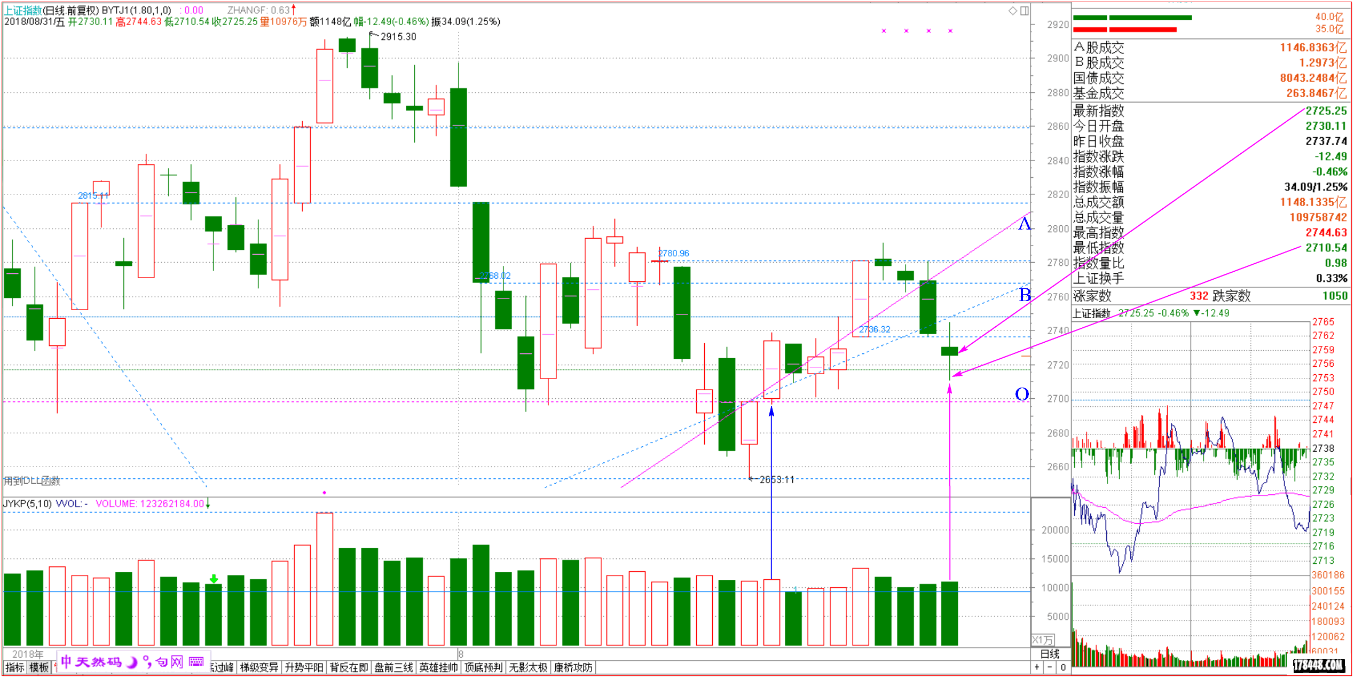Click the minus zoom-out button

[x=1050, y=667]
